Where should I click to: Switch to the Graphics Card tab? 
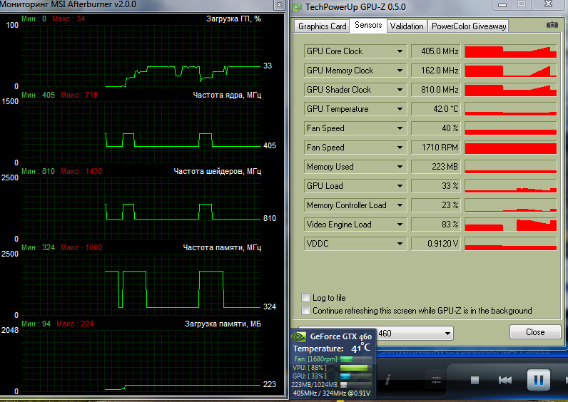[322, 26]
